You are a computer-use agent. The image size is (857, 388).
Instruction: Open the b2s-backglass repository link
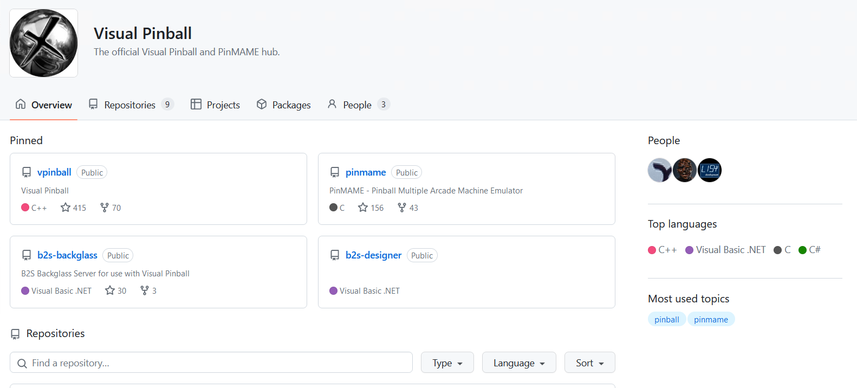coord(67,255)
